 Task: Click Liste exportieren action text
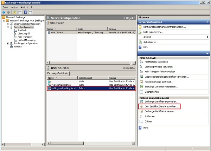point(153,32)
